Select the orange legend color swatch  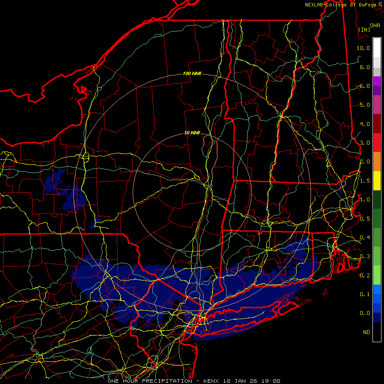click(x=377, y=162)
